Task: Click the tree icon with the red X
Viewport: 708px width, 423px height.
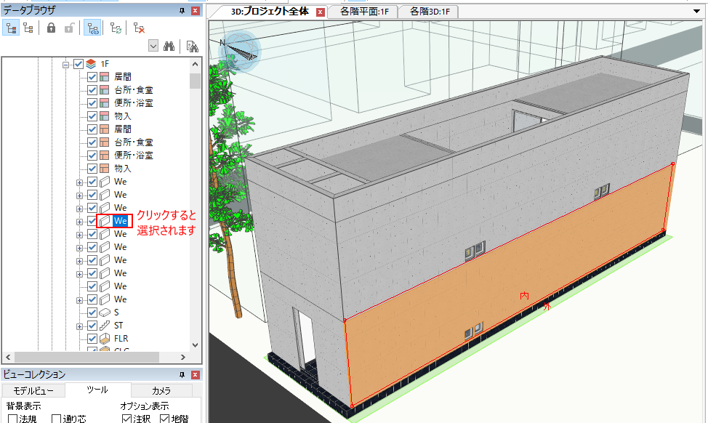Action: [x=139, y=28]
